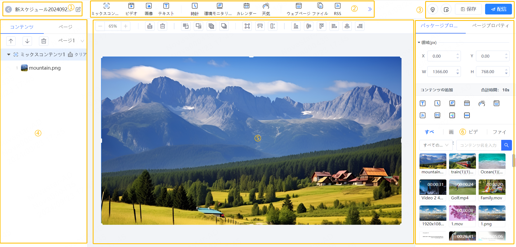Screen dimensions: 516x247
Task: Open the preview play icon next to 保存
Action: tap(446, 9)
